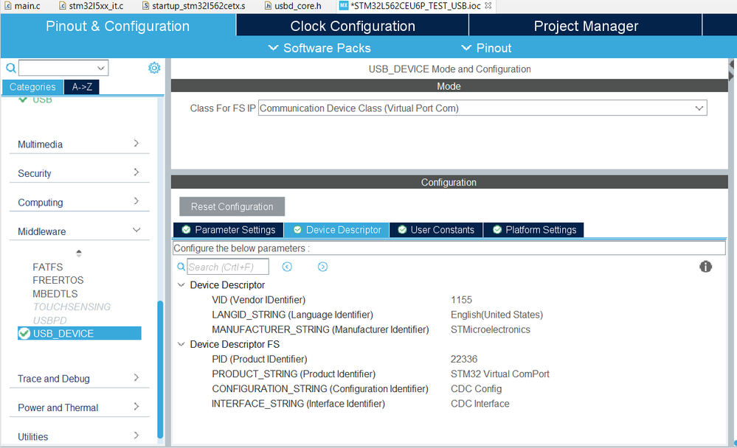Click interface string CDC Interface
This screenshot has height=448, width=737.
[480, 404]
